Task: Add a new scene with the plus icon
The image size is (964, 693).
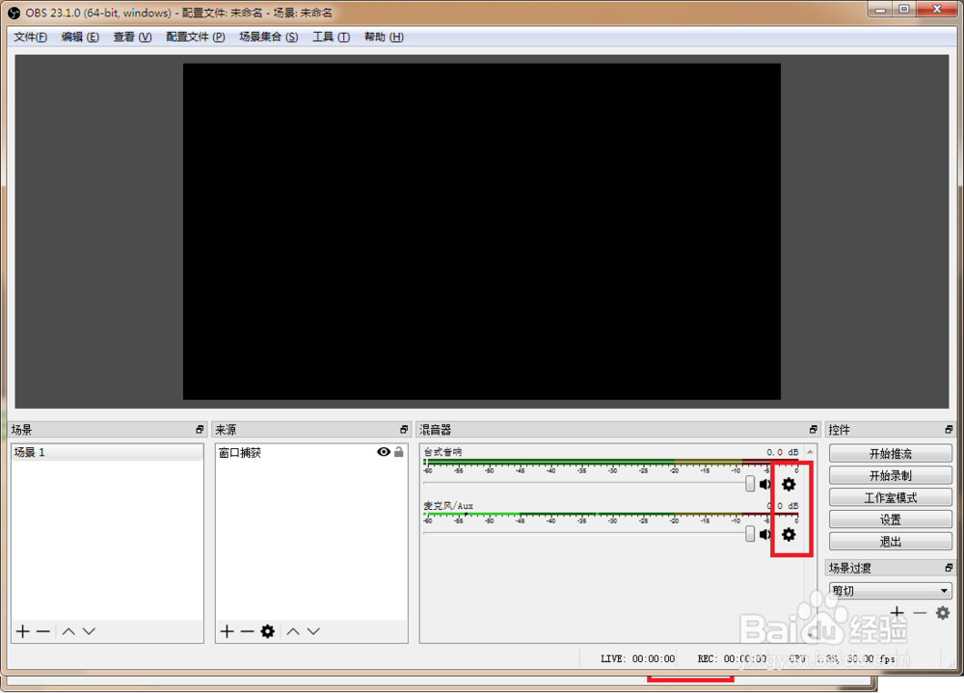Action: click(x=21, y=631)
